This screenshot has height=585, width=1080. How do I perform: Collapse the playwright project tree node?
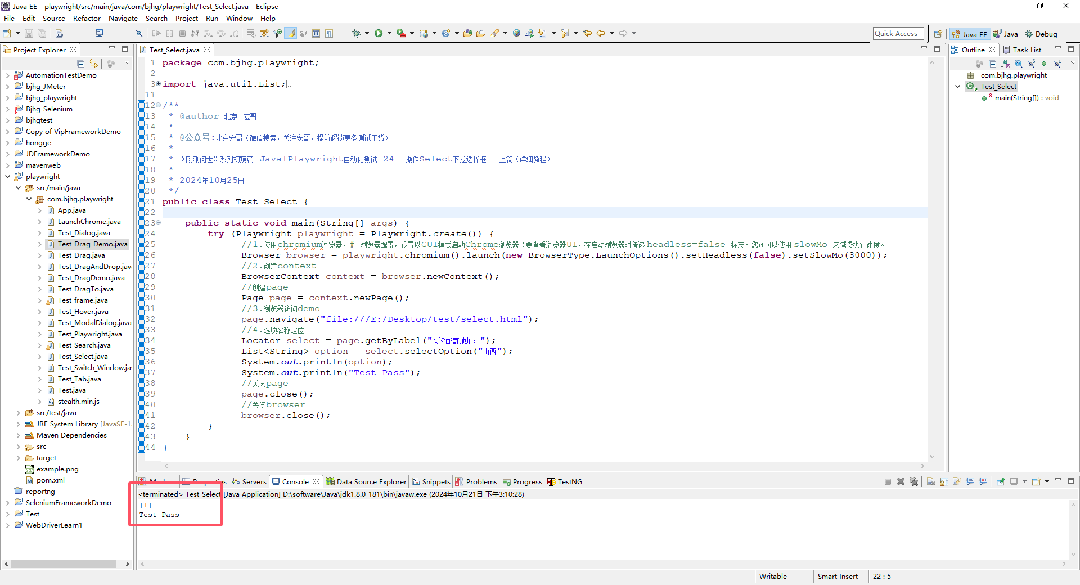[x=8, y=177]
